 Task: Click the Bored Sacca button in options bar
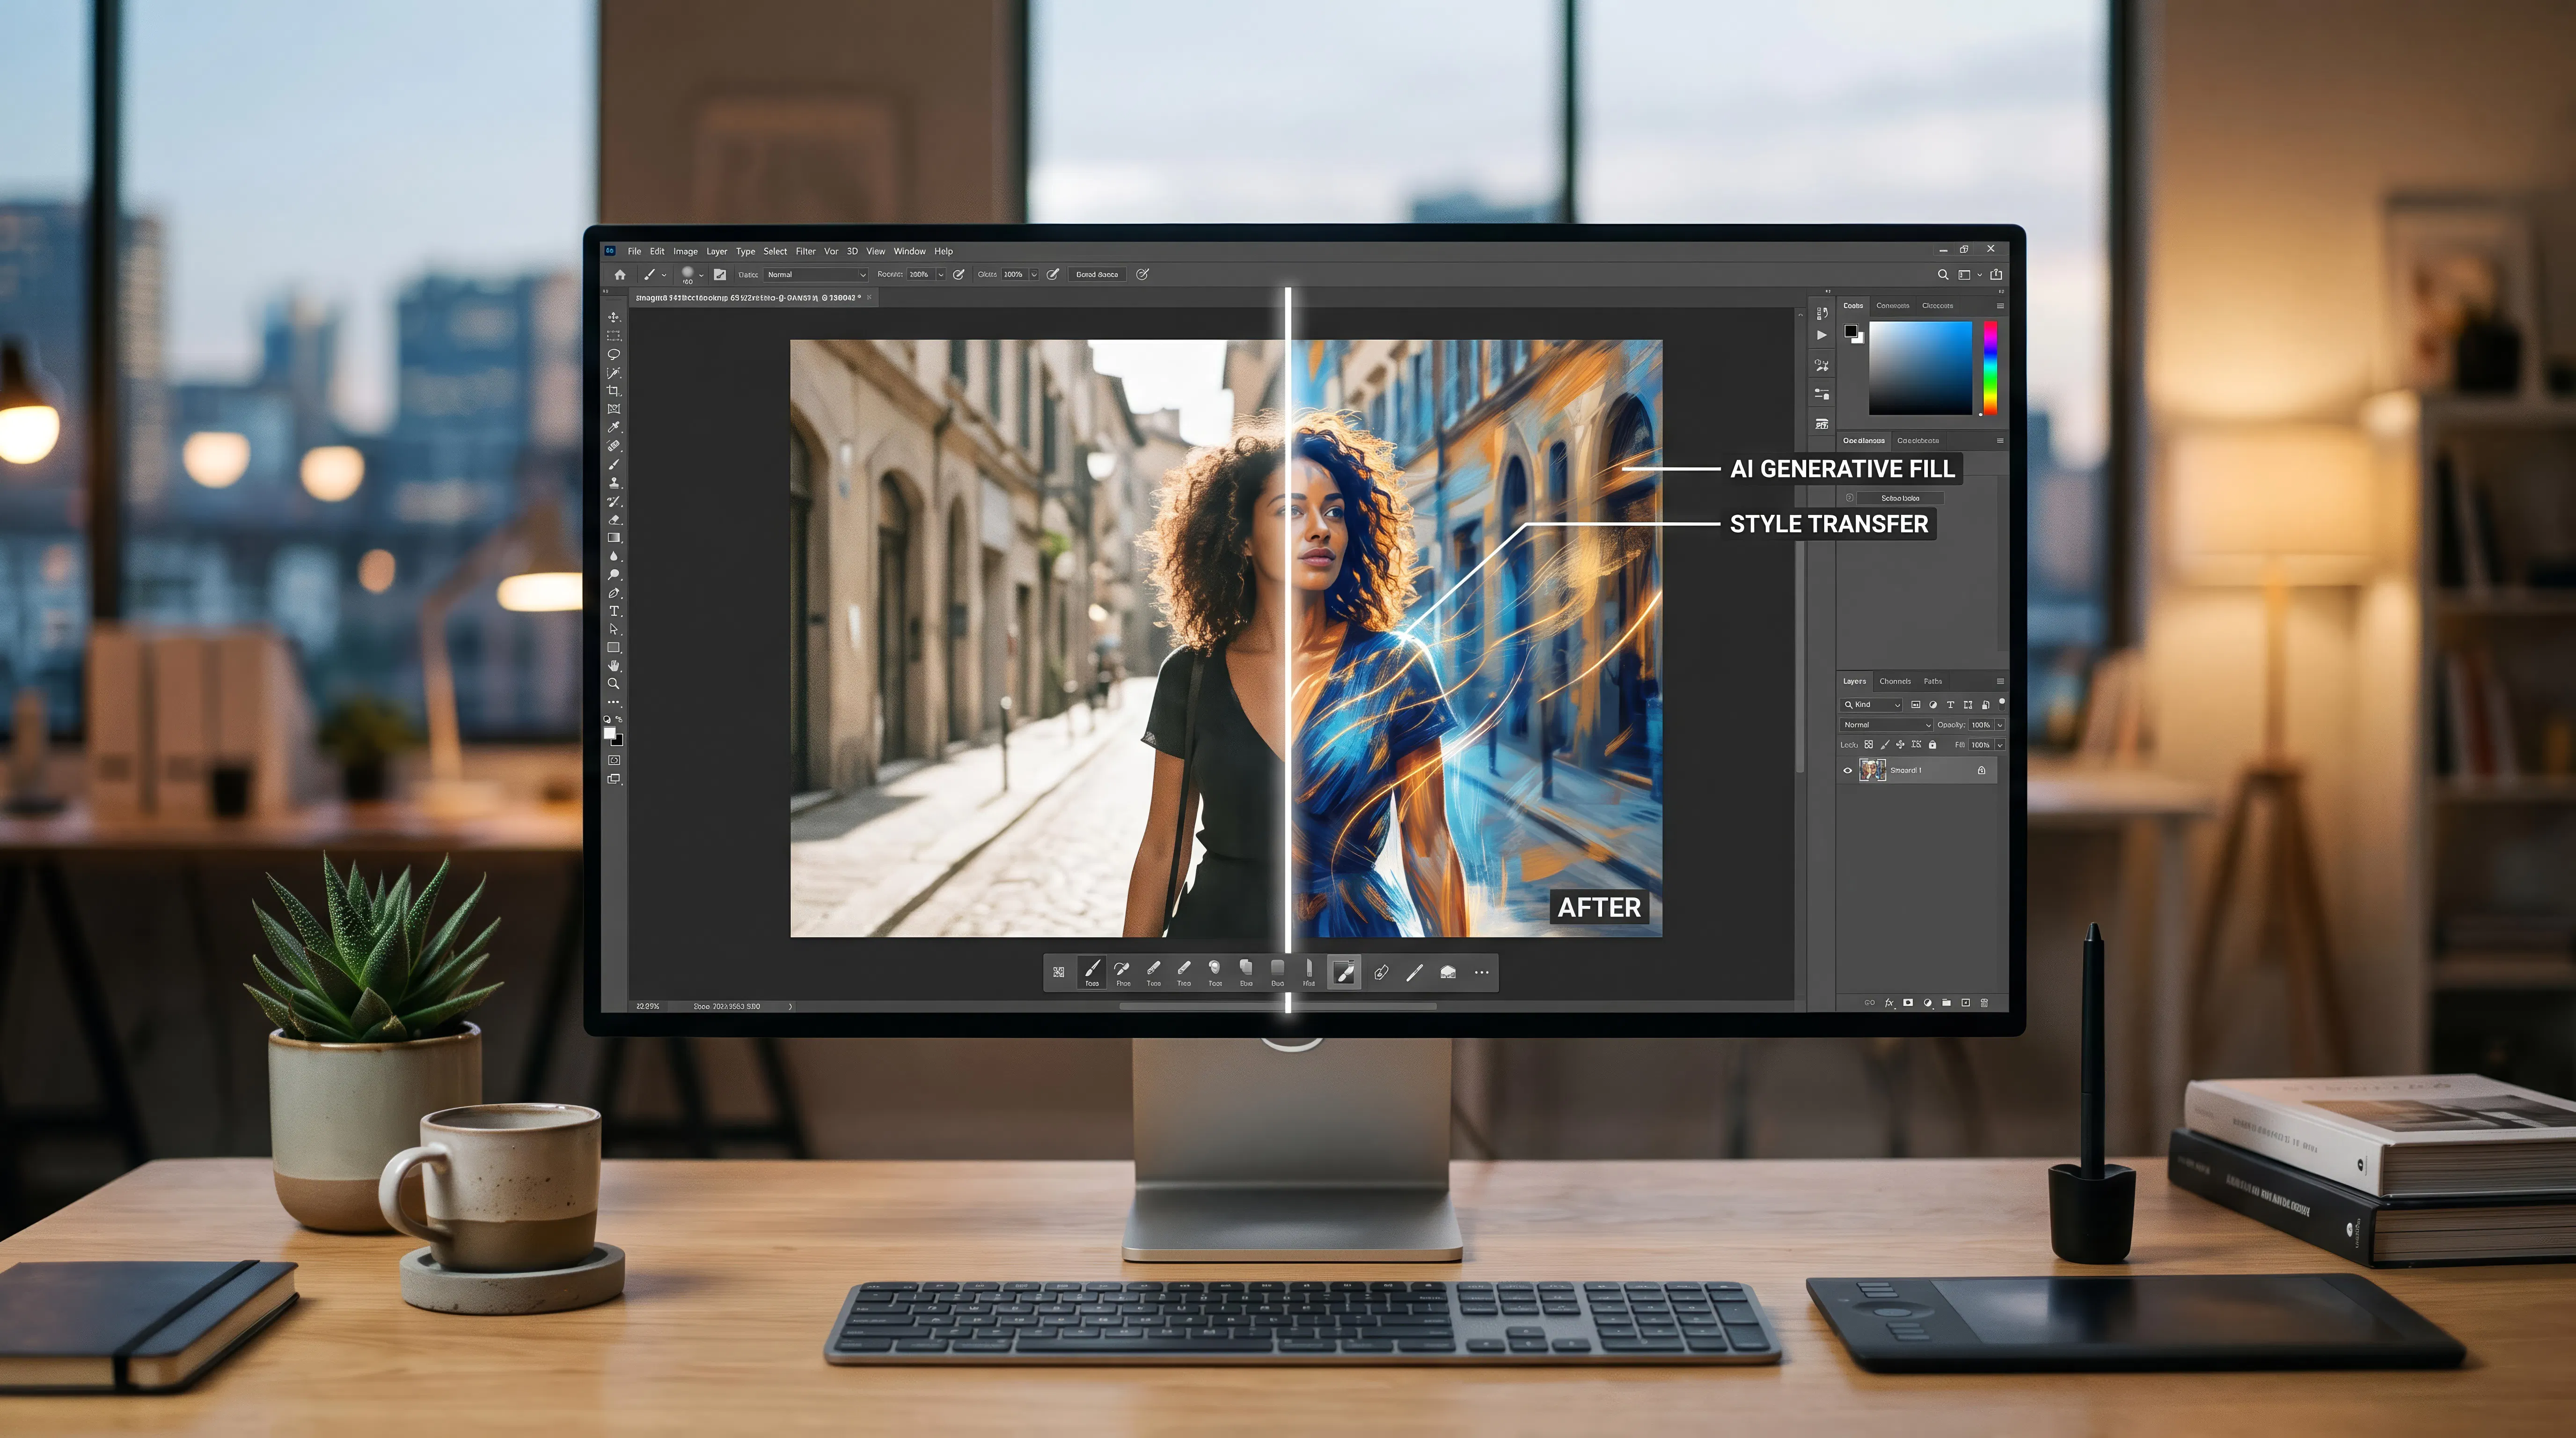click(x=1097, y=274)
